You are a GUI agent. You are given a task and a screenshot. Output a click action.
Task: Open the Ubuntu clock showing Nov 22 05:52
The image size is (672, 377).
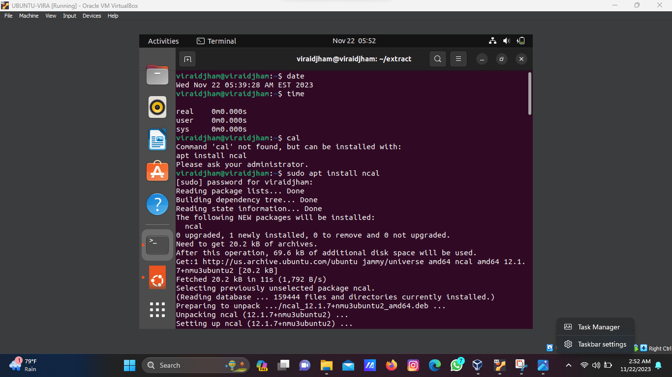pos(354,41)
